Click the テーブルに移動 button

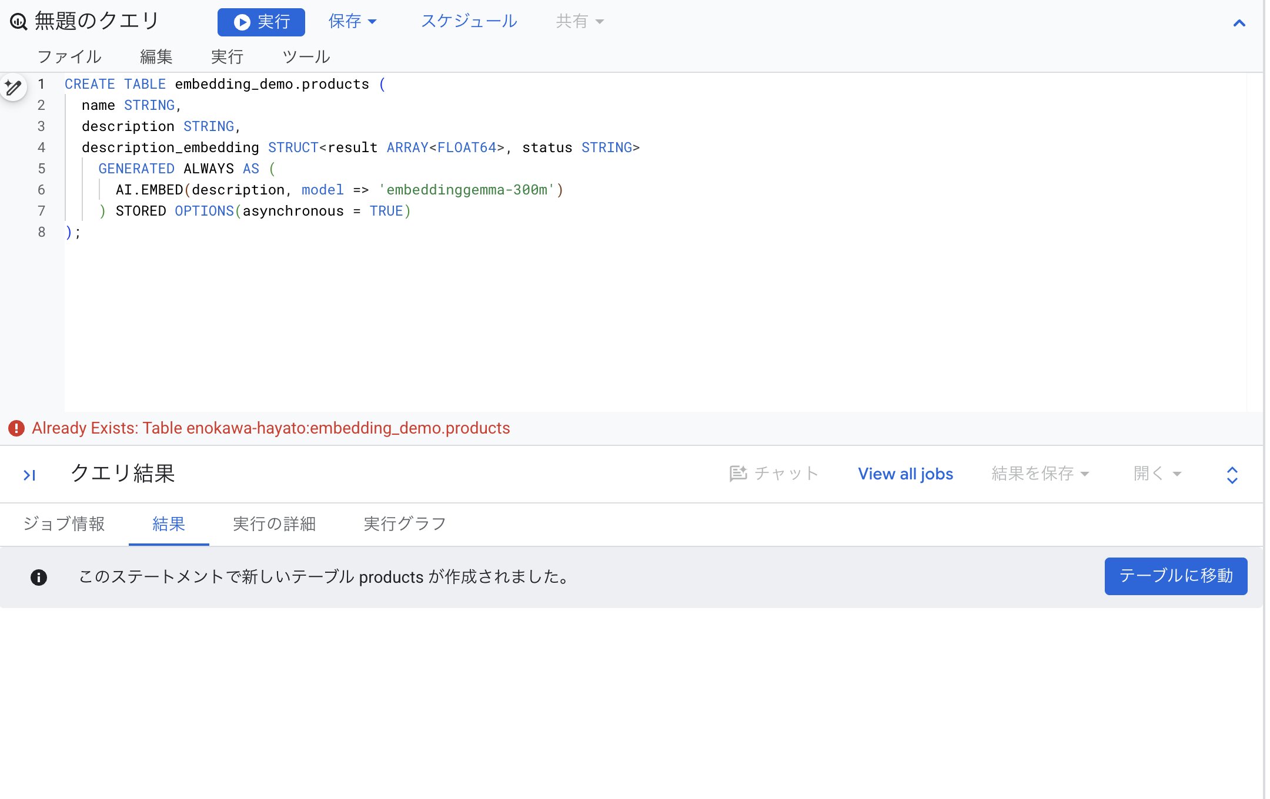pyautogui.click(x=1176, y=576)
